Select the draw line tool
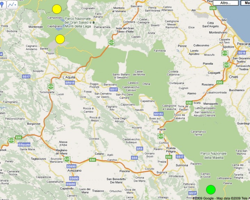The width and height of the screenshot is (250, 200). (11, 5)
